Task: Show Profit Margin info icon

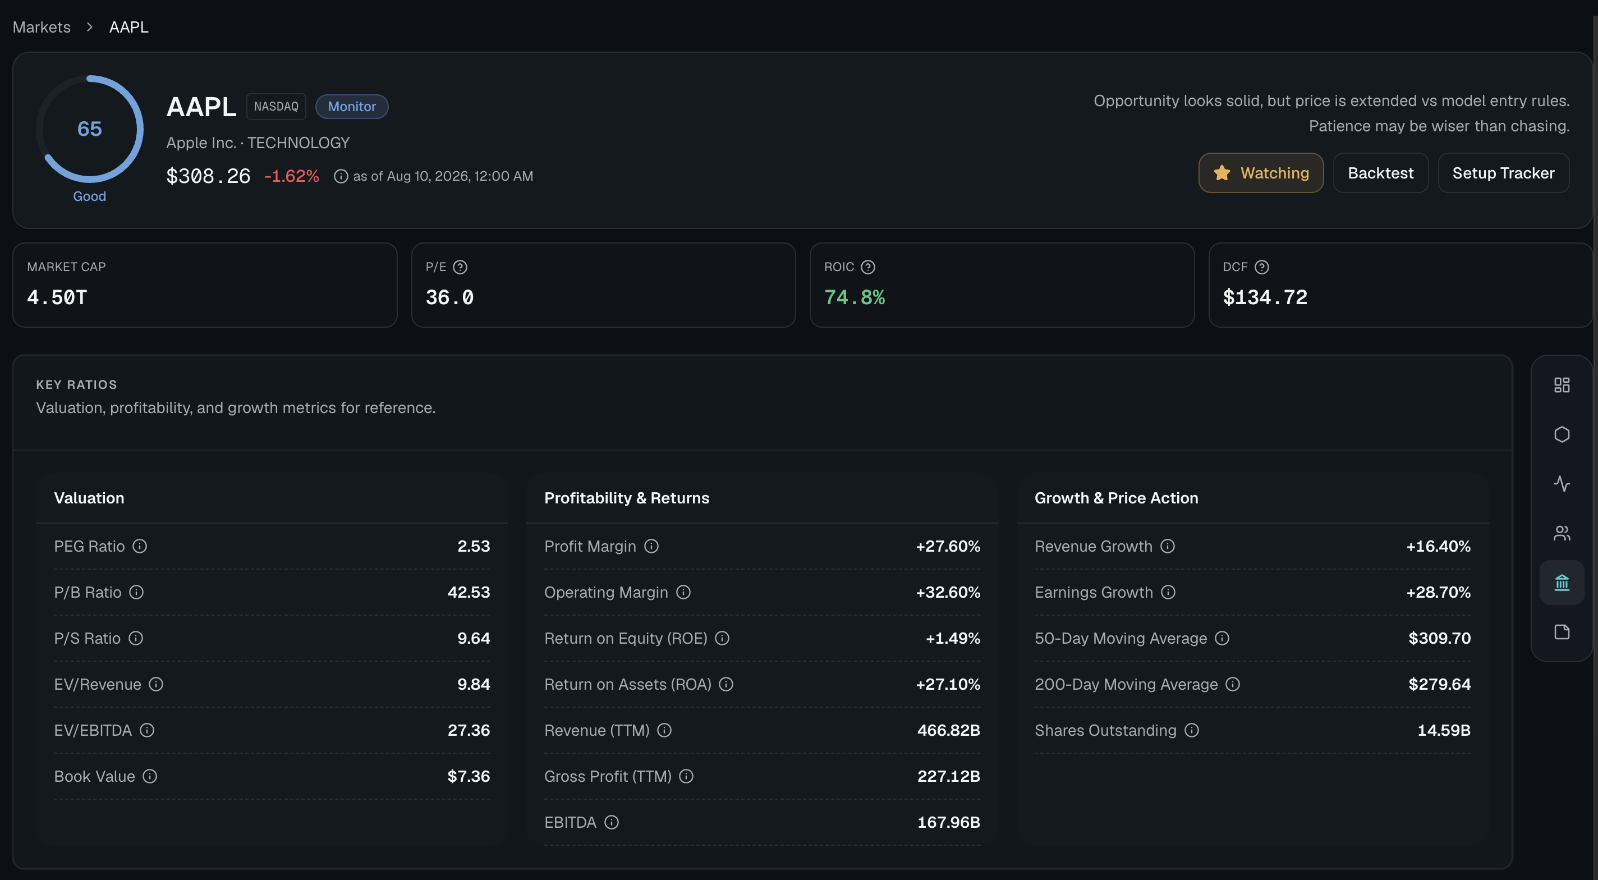Action: point(651,546)
